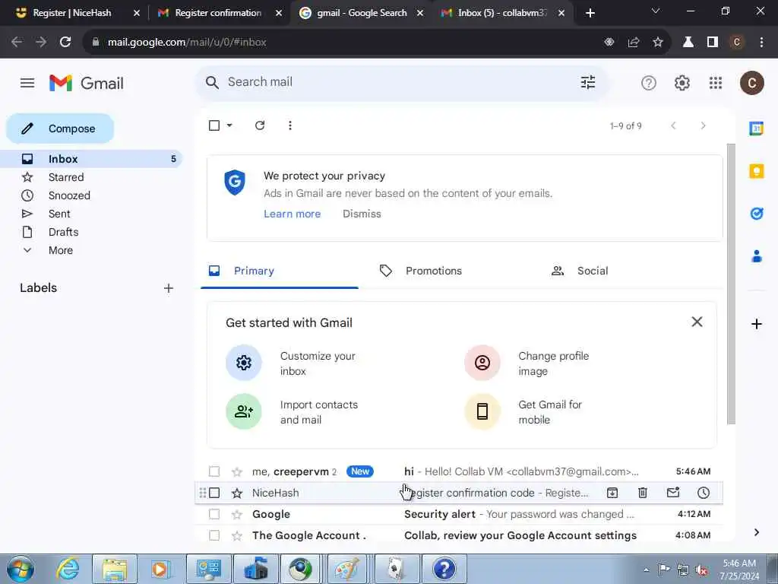Create a new label plus icon
This screenshot has height=584, width=778.
click(x=169, y=288)
